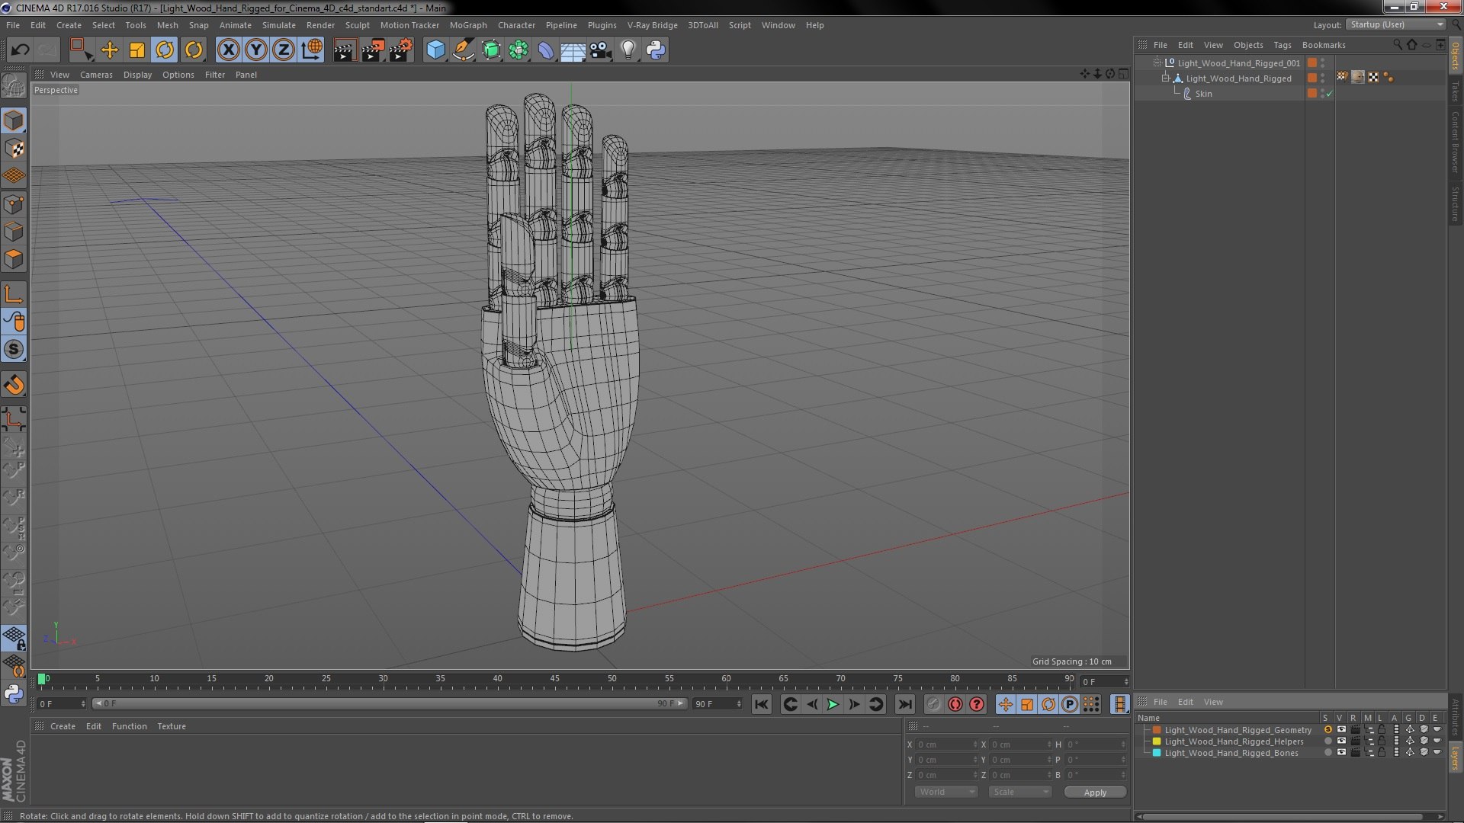Collapse Light_Wood_Hand_Rigged_001 tree node
1464x823 pixels.
(1157, 63)
